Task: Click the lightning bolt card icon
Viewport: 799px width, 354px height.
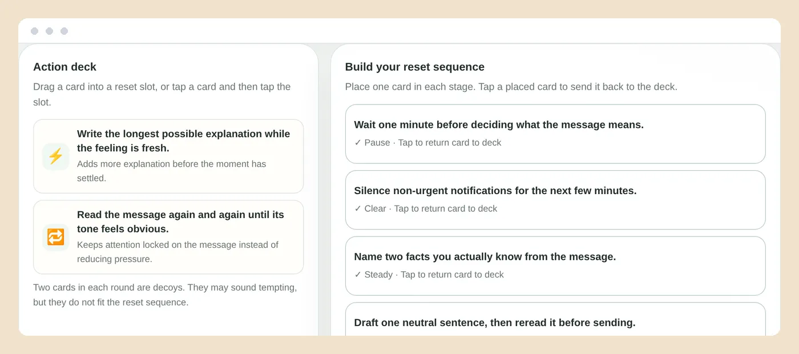Action: (x=56, y=156)
